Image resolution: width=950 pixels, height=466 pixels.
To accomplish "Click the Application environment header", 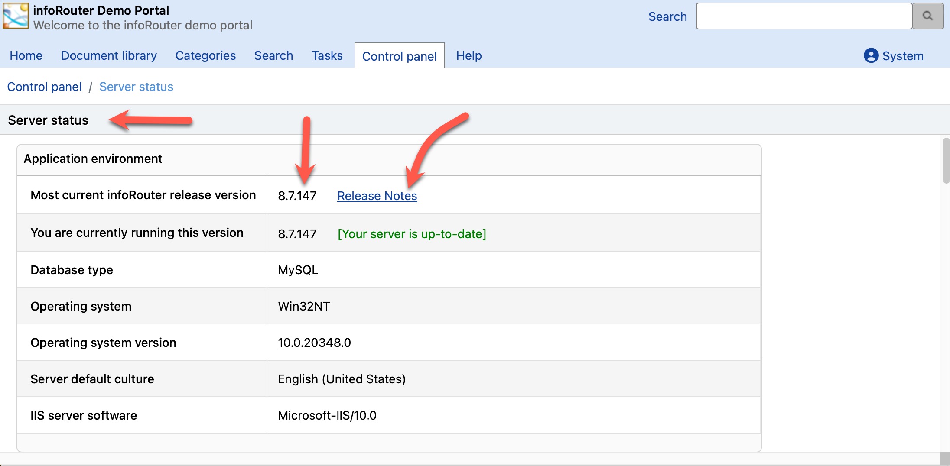I will pos(93,159).
